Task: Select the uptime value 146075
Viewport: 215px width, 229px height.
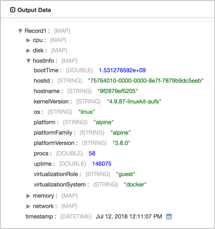Action: pos(102,164)
